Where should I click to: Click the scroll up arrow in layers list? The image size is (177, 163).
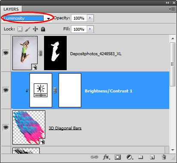point(173,39)
